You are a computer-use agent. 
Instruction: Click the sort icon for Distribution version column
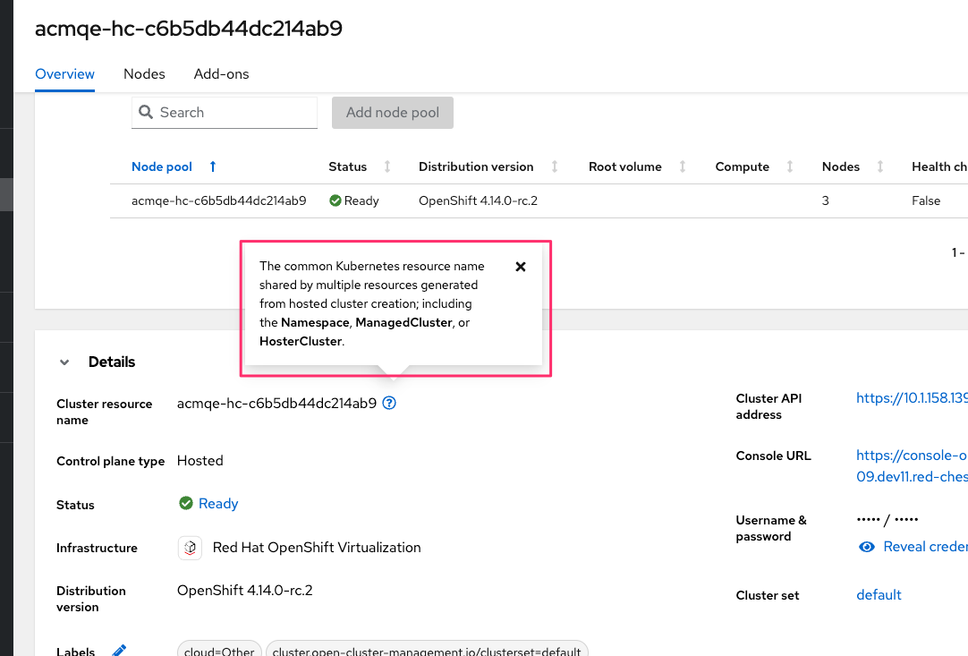point(555,166)
